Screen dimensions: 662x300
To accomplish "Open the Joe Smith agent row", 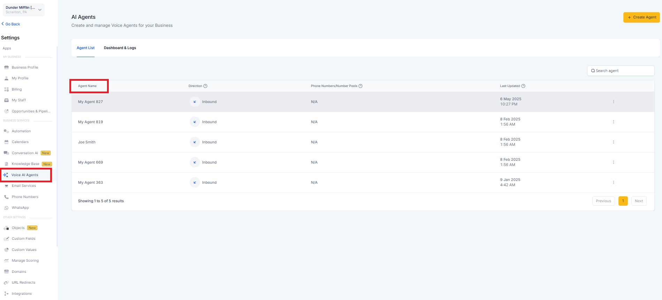I will click(363, 142).
